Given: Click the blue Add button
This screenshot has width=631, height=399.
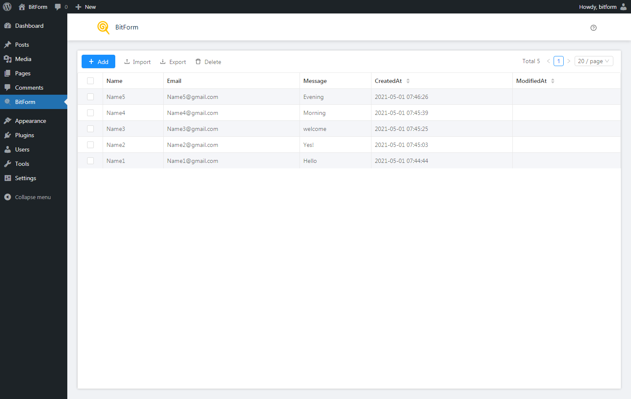Looking at the screenshot, I should coord(98,61).
